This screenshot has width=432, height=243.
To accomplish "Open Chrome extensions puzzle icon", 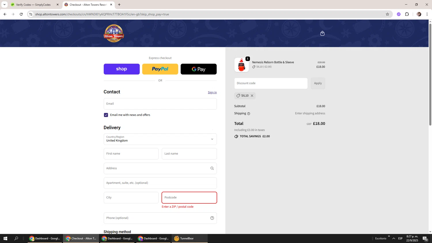I will coord(407,14).
